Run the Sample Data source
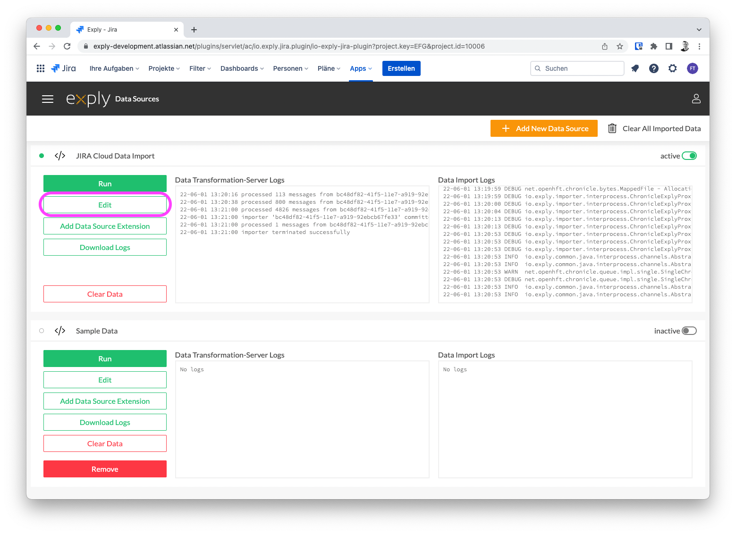This screenshot has width=736, height=534. (x=105, y=359)
